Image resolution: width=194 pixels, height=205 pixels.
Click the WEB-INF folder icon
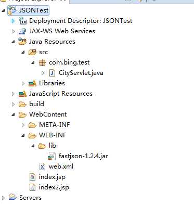[x=32, y=135]
